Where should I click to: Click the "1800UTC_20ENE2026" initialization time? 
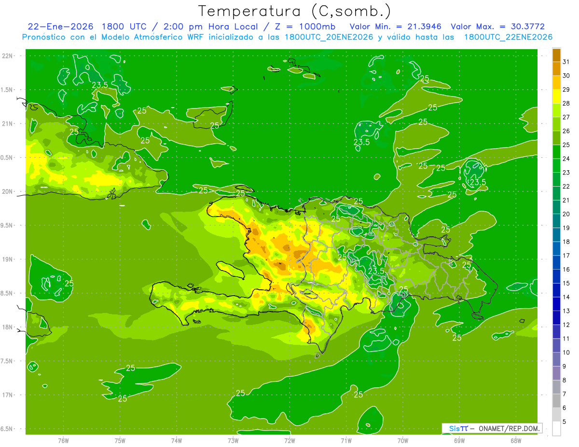(328, 37)
